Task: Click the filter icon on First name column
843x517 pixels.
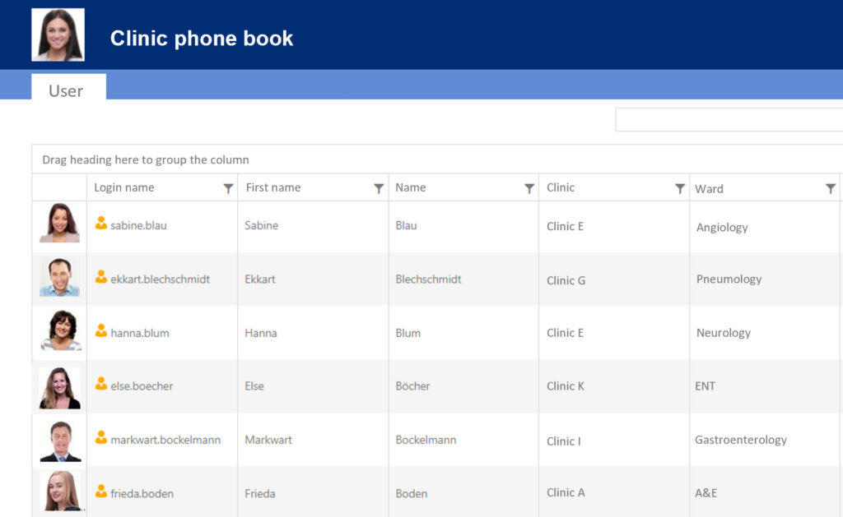Action: 380,187
